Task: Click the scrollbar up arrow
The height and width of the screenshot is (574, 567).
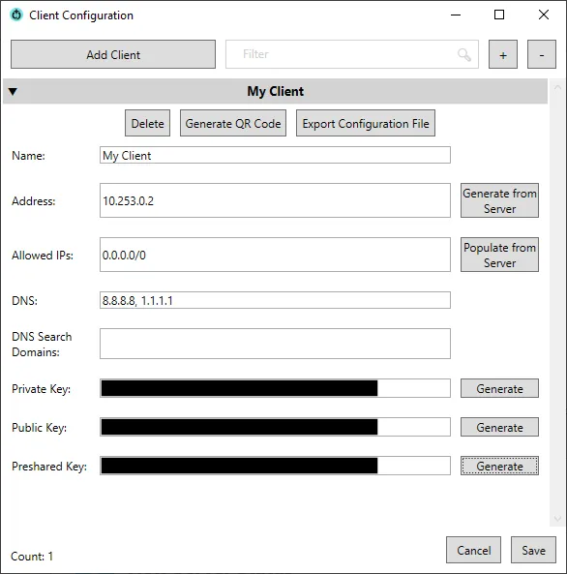Action: click(x=558, y=87)
